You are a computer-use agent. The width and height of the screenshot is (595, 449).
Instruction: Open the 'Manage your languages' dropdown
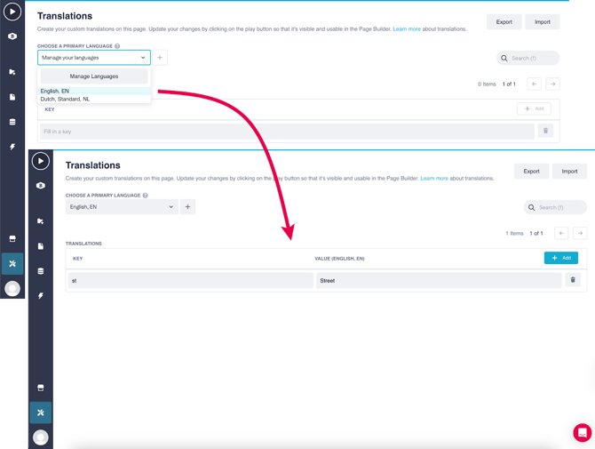pyautogui.click(x=94, y=58)
